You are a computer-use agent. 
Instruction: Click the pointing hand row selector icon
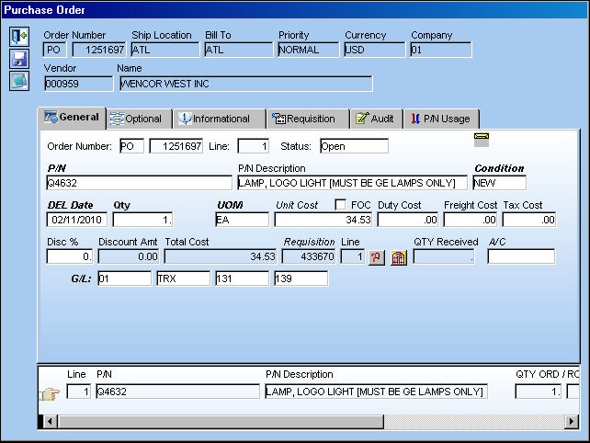point(51,393)
